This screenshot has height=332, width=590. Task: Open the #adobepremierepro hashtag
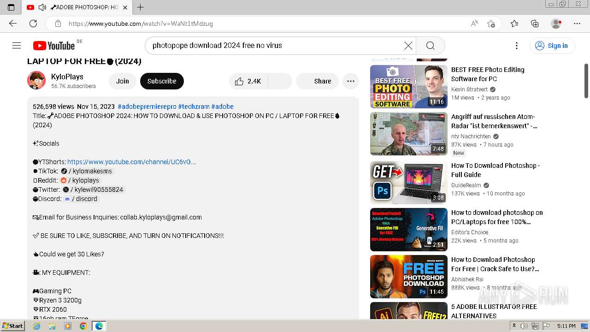click(147, 107)
